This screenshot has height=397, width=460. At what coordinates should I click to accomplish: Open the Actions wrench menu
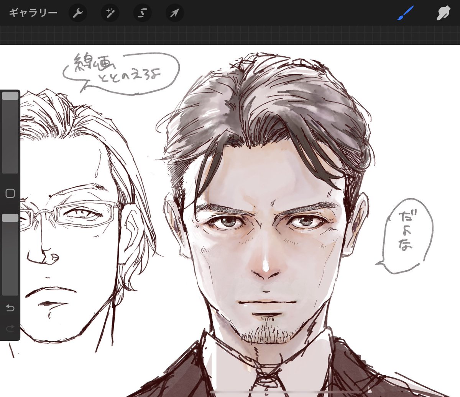(78, 13)
